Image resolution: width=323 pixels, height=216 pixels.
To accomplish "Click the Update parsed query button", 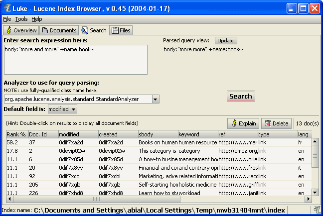I will pyautogui.click(x=226, y=40).
